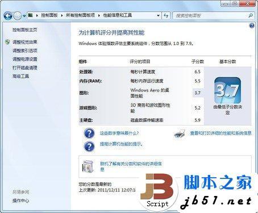Click the printer icon
This screenshot has height=213, width=258.
point(179,134)
